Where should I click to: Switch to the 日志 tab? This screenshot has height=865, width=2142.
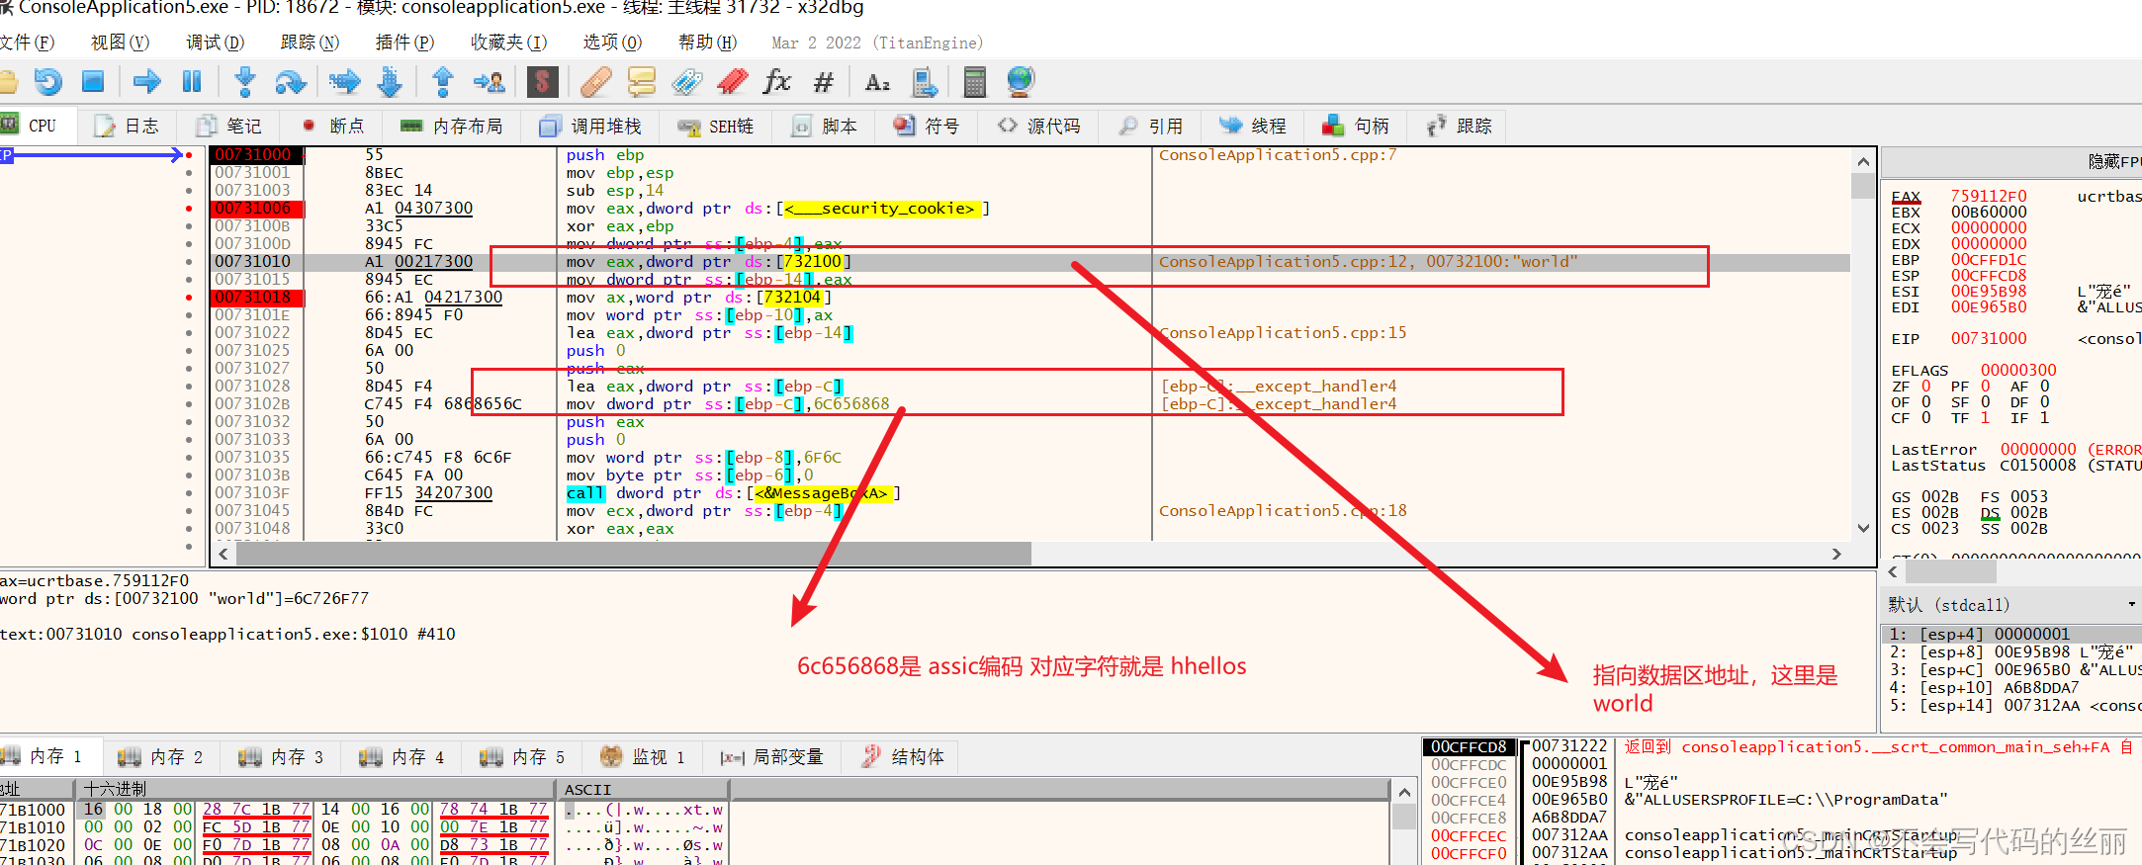127,126
